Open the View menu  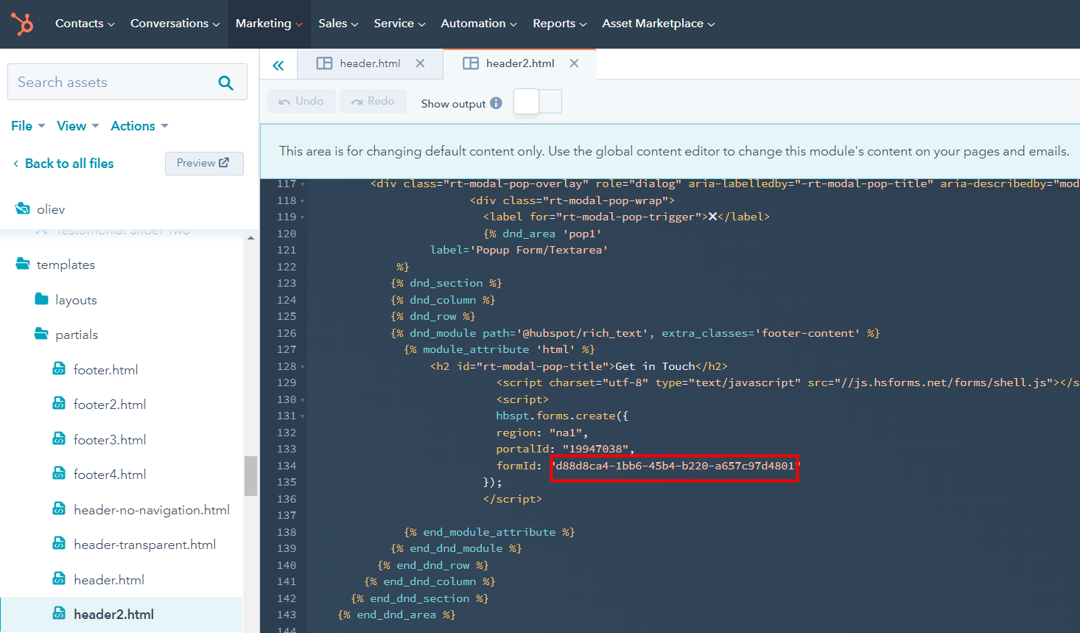pyautogui.click(x=78, y=126)
